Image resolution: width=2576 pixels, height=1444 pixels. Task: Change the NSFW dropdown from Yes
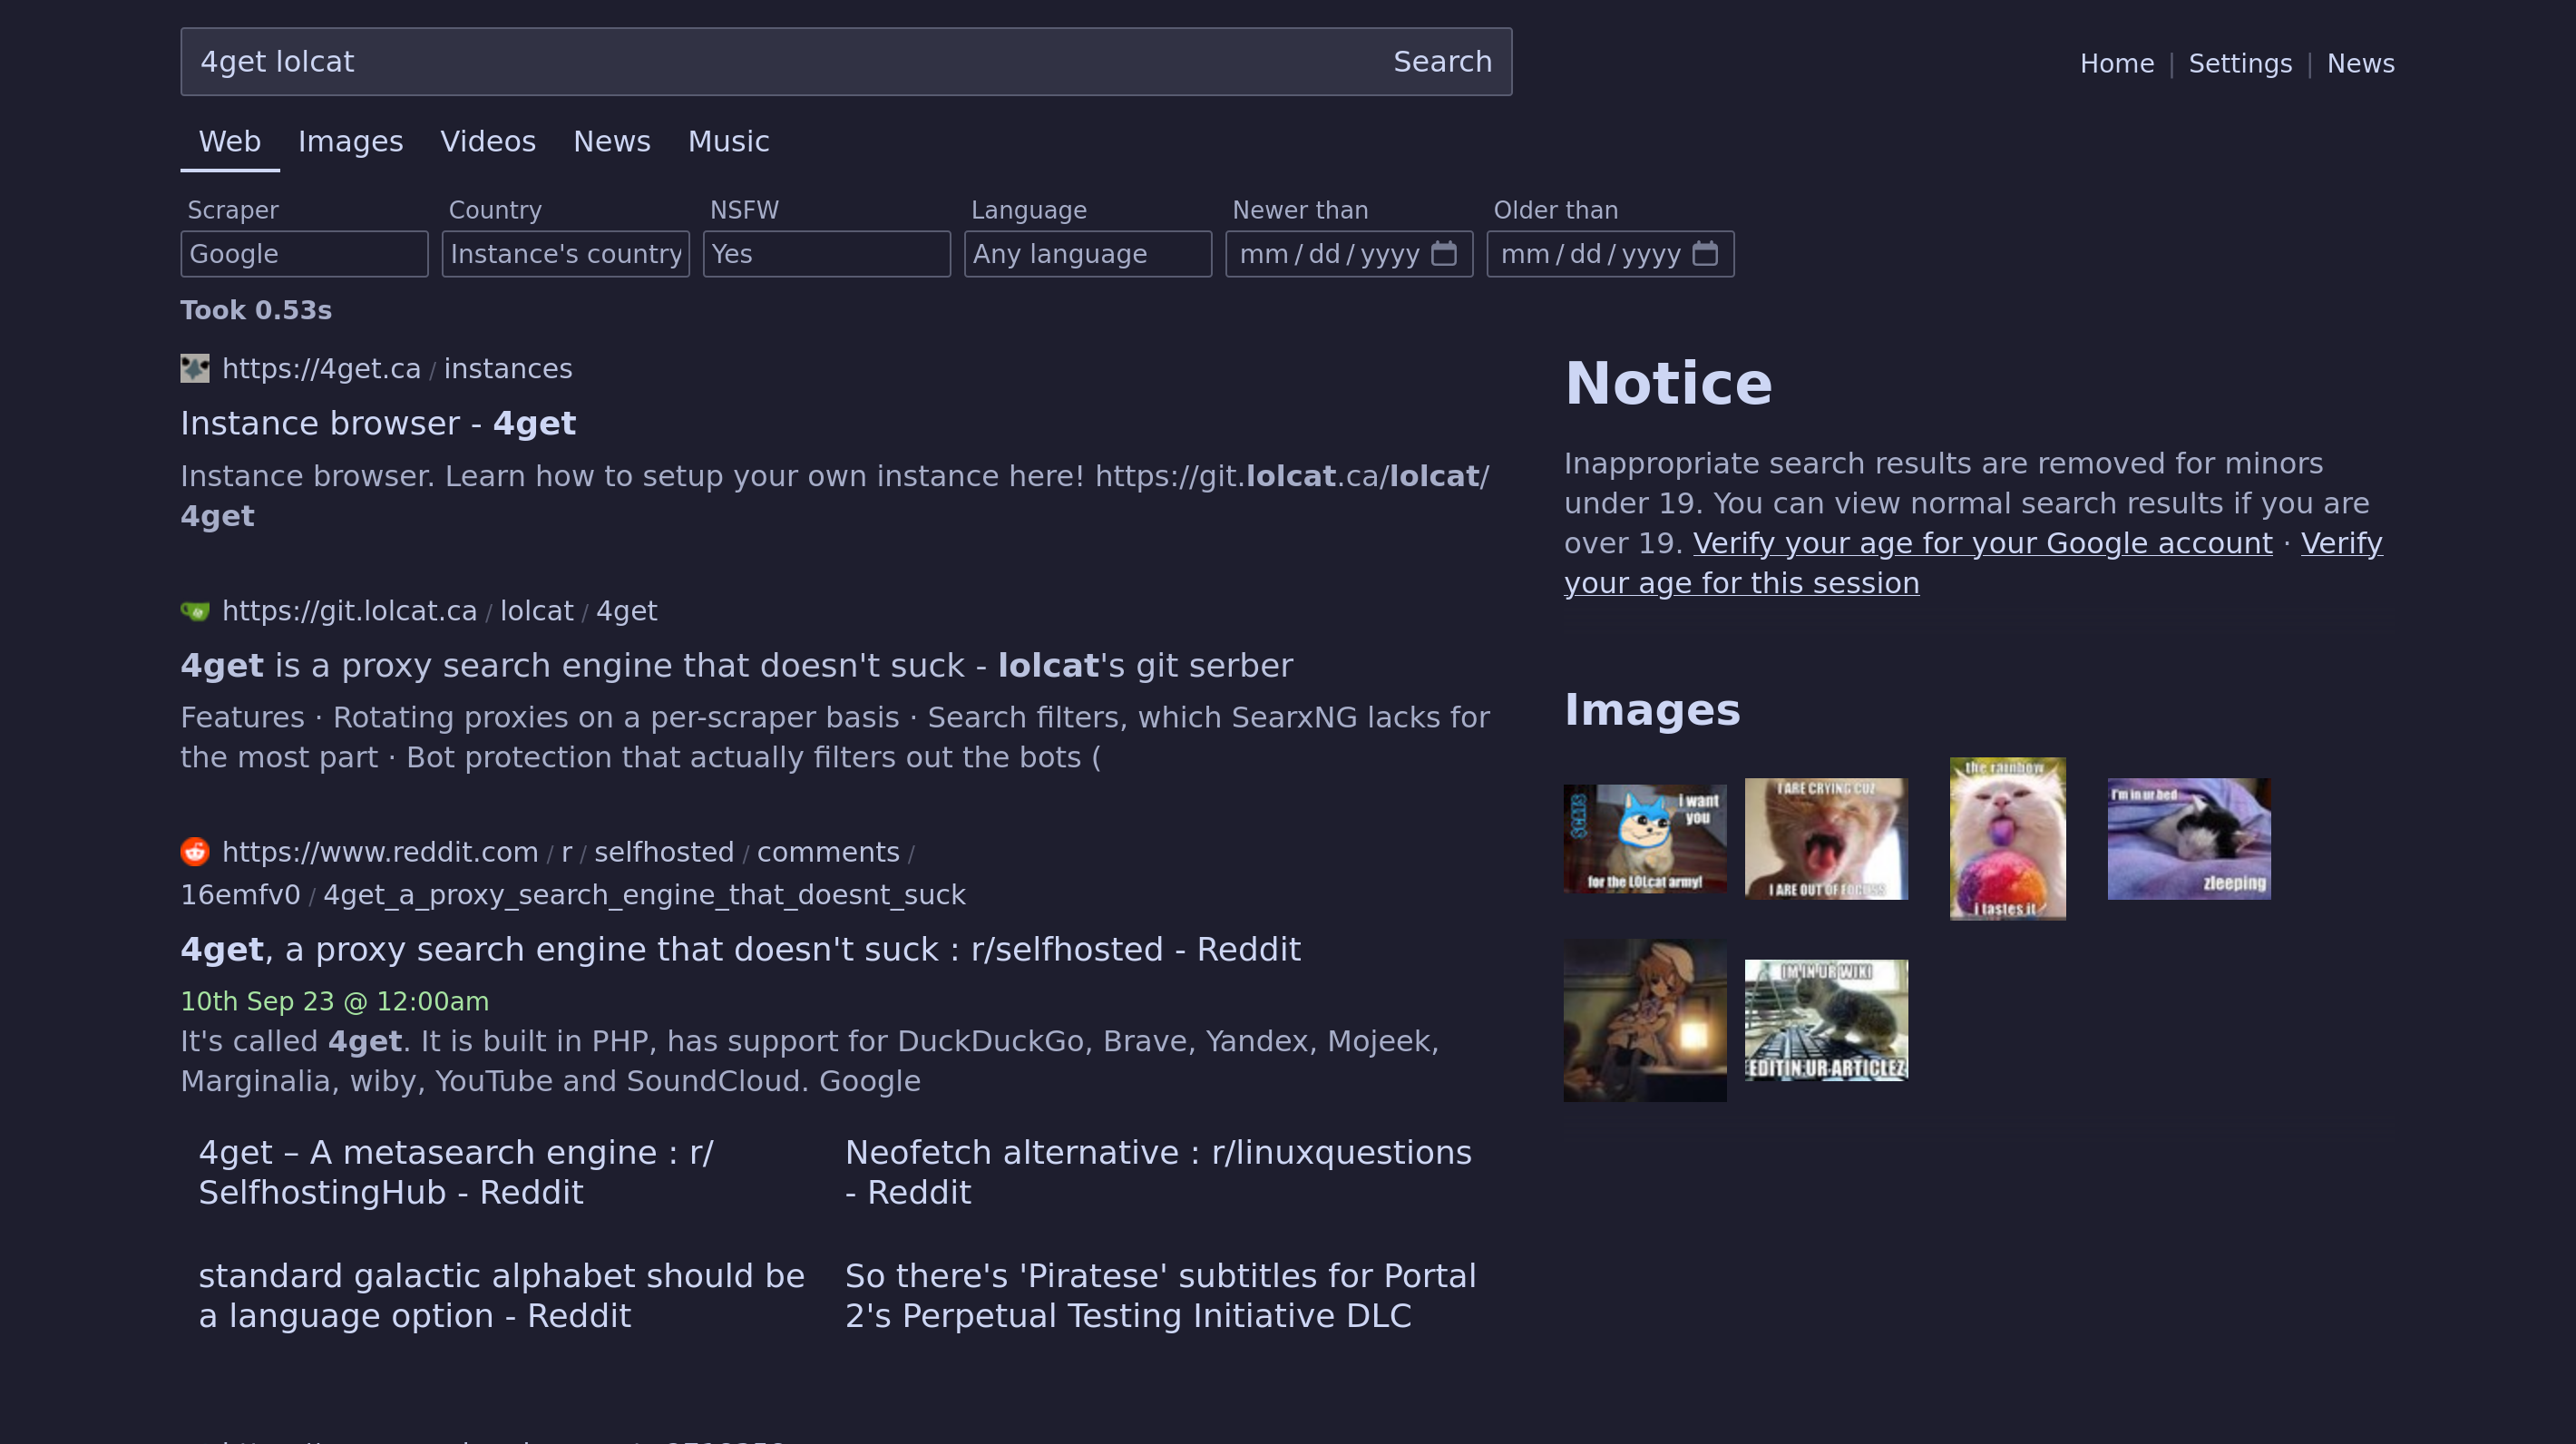click(x=826, y=254)
